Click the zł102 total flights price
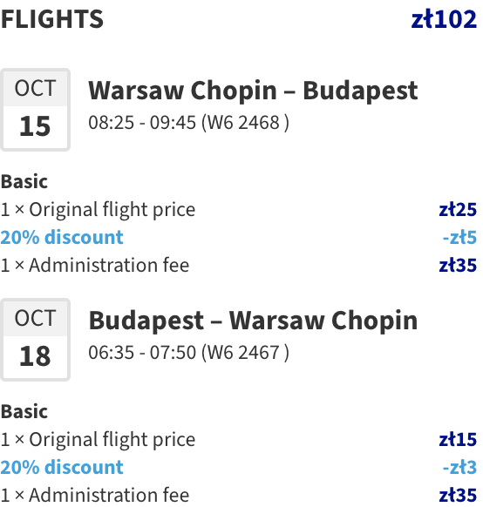The width and height of the screenshot is (483, 507). 444,19
